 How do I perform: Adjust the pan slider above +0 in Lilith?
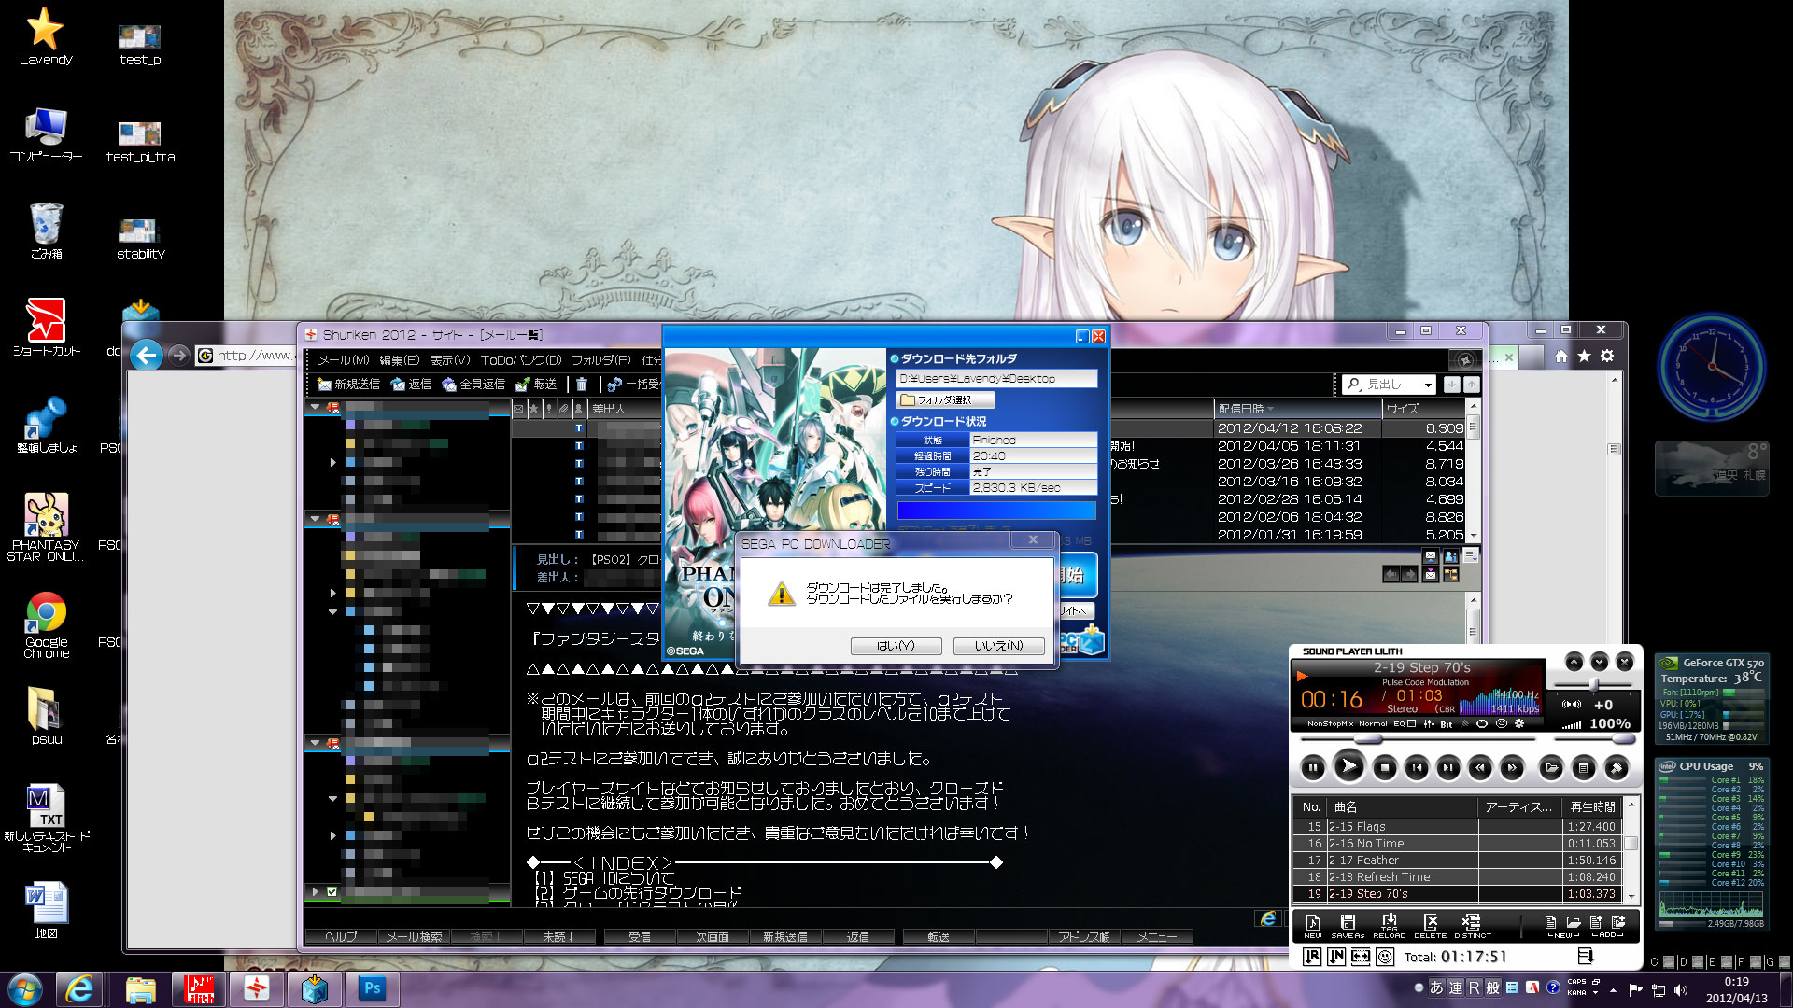pos(1593,685)
